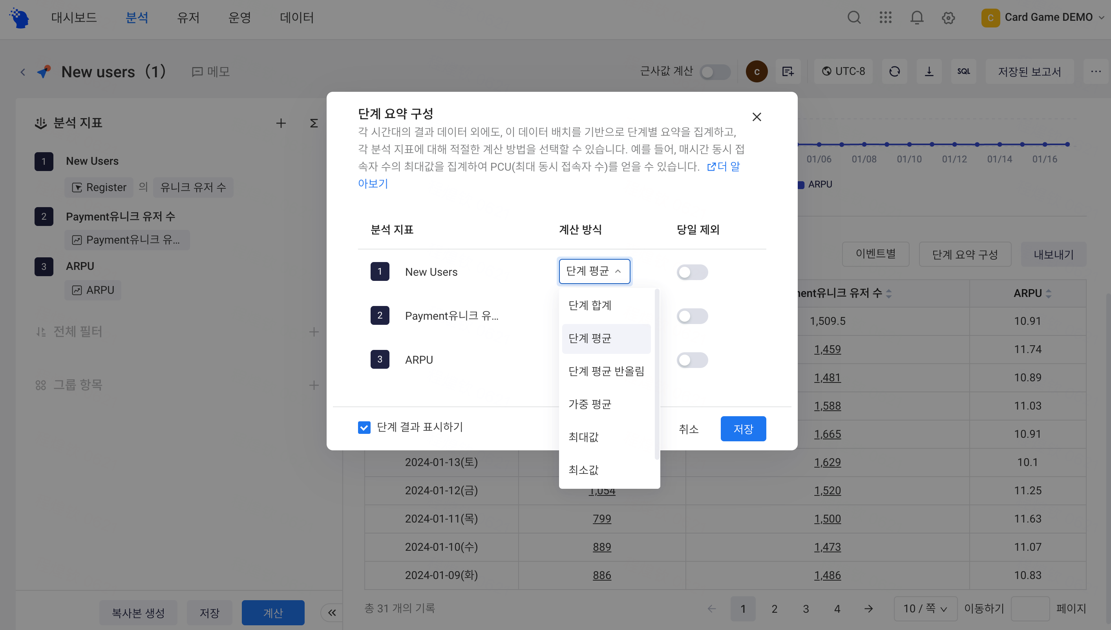1111x630 pixels.
Task: Select 단계 합계 from the list
Action: pos(590,306)
